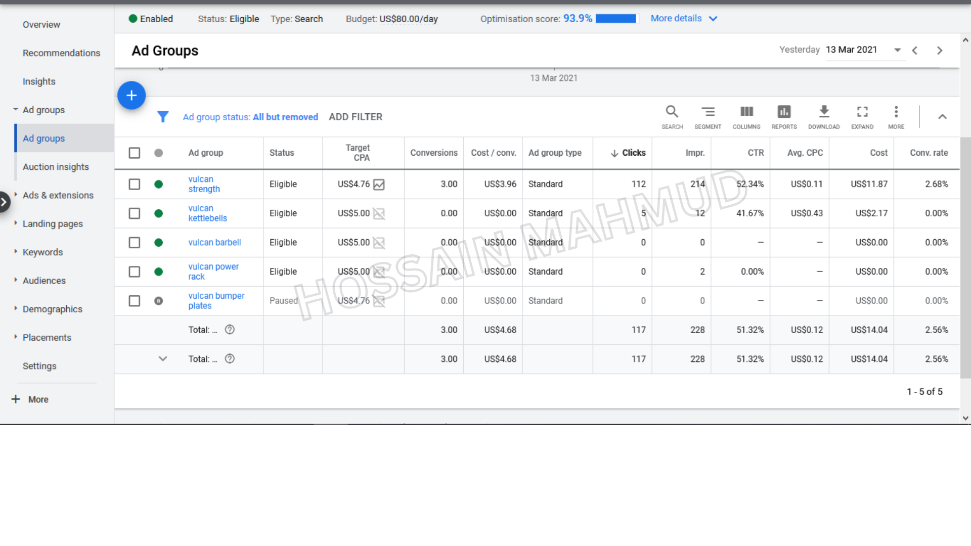971x546 pixels.
Task: Click the vertical scrollbar thumb
Action: (x=965, y=258)
